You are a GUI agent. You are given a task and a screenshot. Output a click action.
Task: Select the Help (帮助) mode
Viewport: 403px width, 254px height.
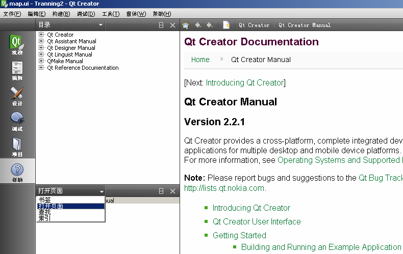click(x=17, y=172)
